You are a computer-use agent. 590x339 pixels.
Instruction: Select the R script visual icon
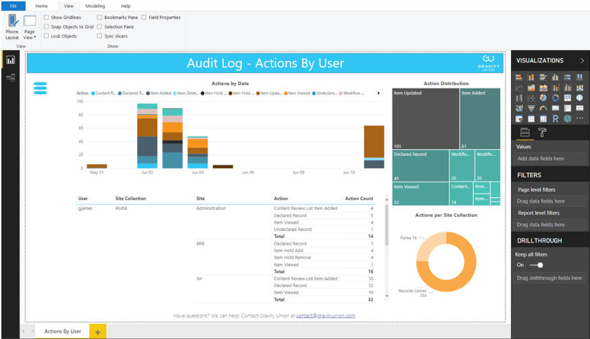[x=556, y=119]
